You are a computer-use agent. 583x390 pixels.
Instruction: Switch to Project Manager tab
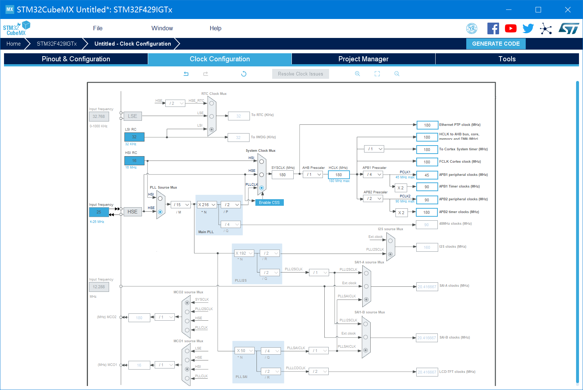click(363, 59)
